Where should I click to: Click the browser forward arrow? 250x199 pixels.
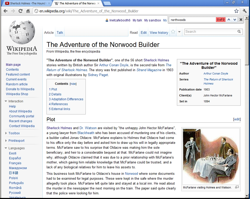(13, 11)
